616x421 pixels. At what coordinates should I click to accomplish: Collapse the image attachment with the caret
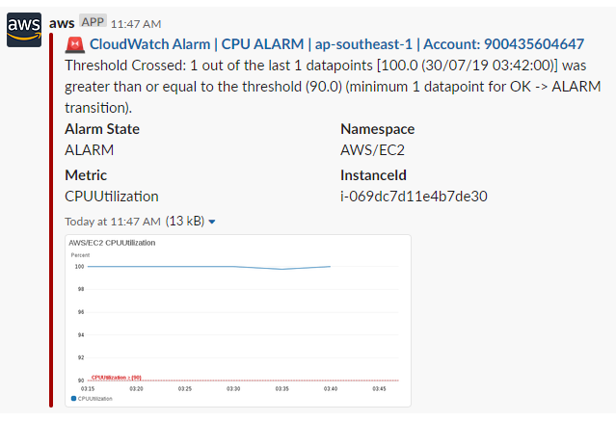point(212,222)
